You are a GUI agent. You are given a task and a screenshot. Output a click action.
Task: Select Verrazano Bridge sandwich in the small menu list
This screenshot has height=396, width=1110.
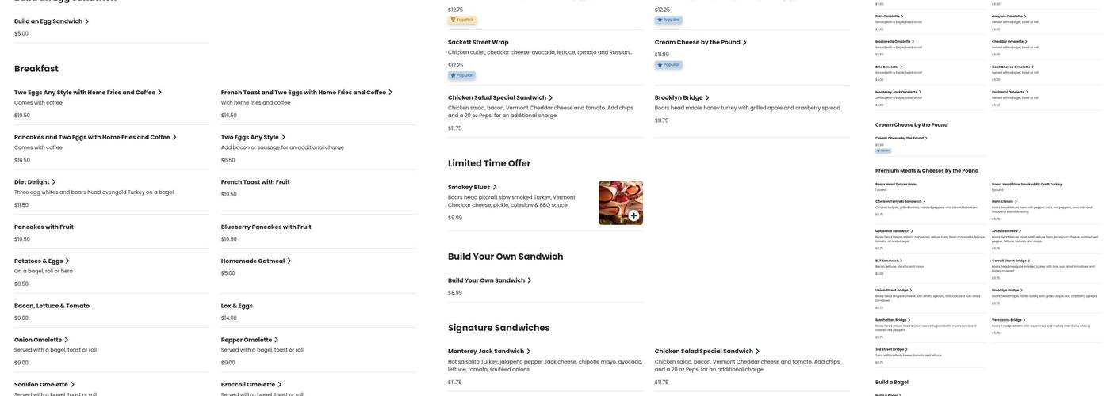point(1007,320)
